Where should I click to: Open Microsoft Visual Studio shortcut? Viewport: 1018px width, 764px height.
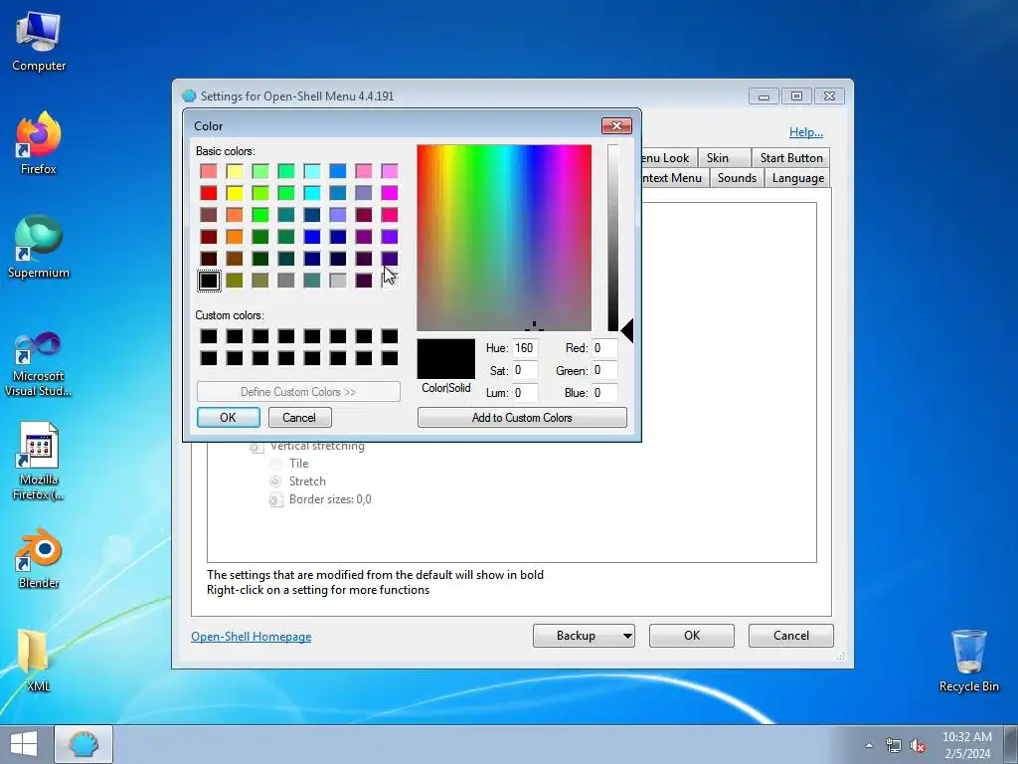point(39,364)
